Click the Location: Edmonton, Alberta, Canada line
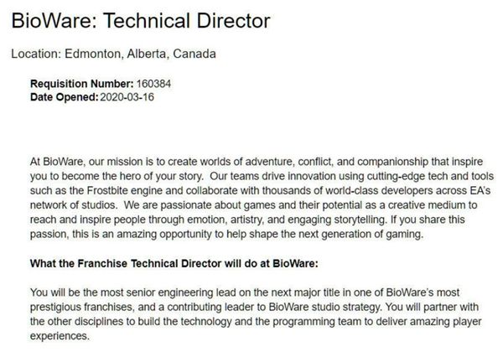Screen dimensions: 503x357 coord(113,54)
